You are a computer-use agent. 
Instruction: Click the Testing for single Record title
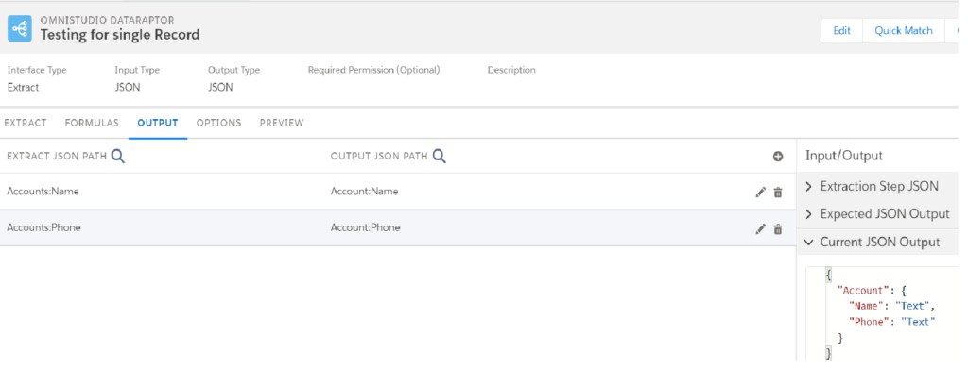[x=120, y=35]
